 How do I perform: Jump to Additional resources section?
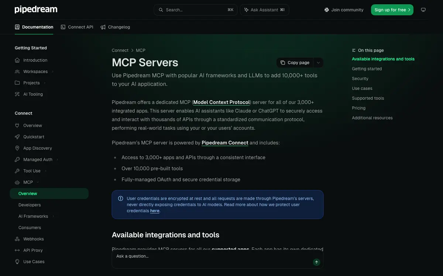[x=372, y=118]
